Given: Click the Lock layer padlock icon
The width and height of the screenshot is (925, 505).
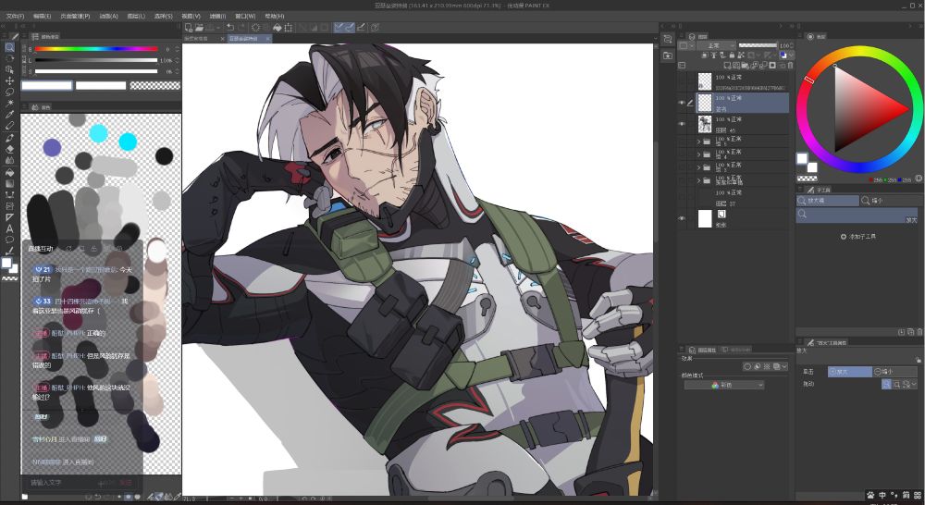Looking at the screenshot, I should (732, 55).
